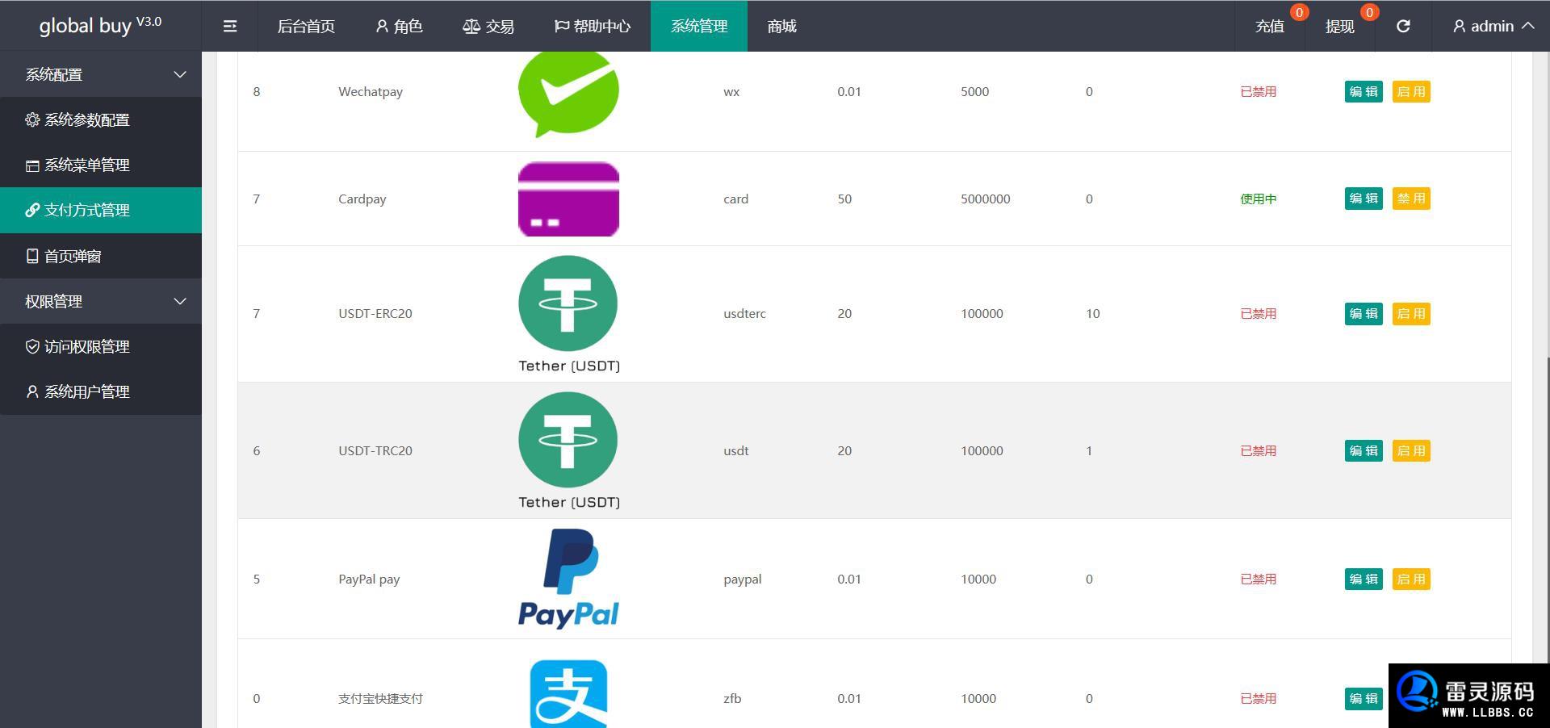
Task: Click the Cardpay purple card logo
Action: click(568, 199)
